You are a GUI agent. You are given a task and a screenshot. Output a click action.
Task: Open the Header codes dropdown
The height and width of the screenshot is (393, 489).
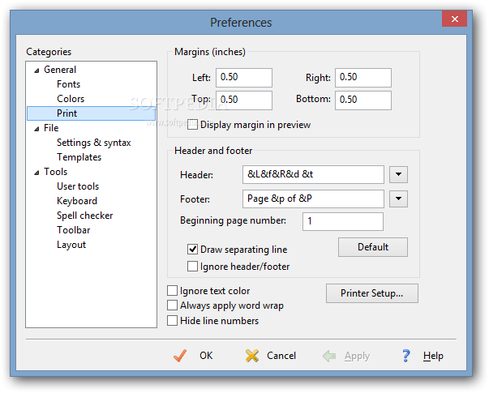pos(398,175)
